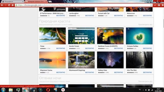This screenshot has height=92, width=164.
Task: Open the Adblock Plus extension icon
Action: click(x=155, y=5)
